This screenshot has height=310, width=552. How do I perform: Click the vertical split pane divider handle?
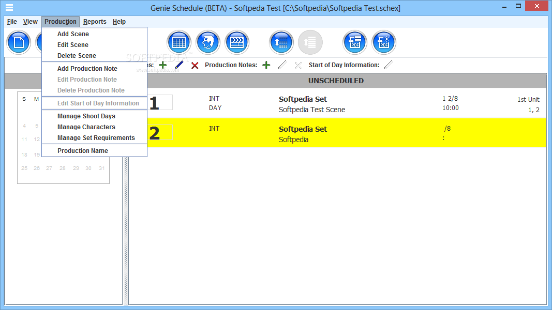click(x=126, y=230)
